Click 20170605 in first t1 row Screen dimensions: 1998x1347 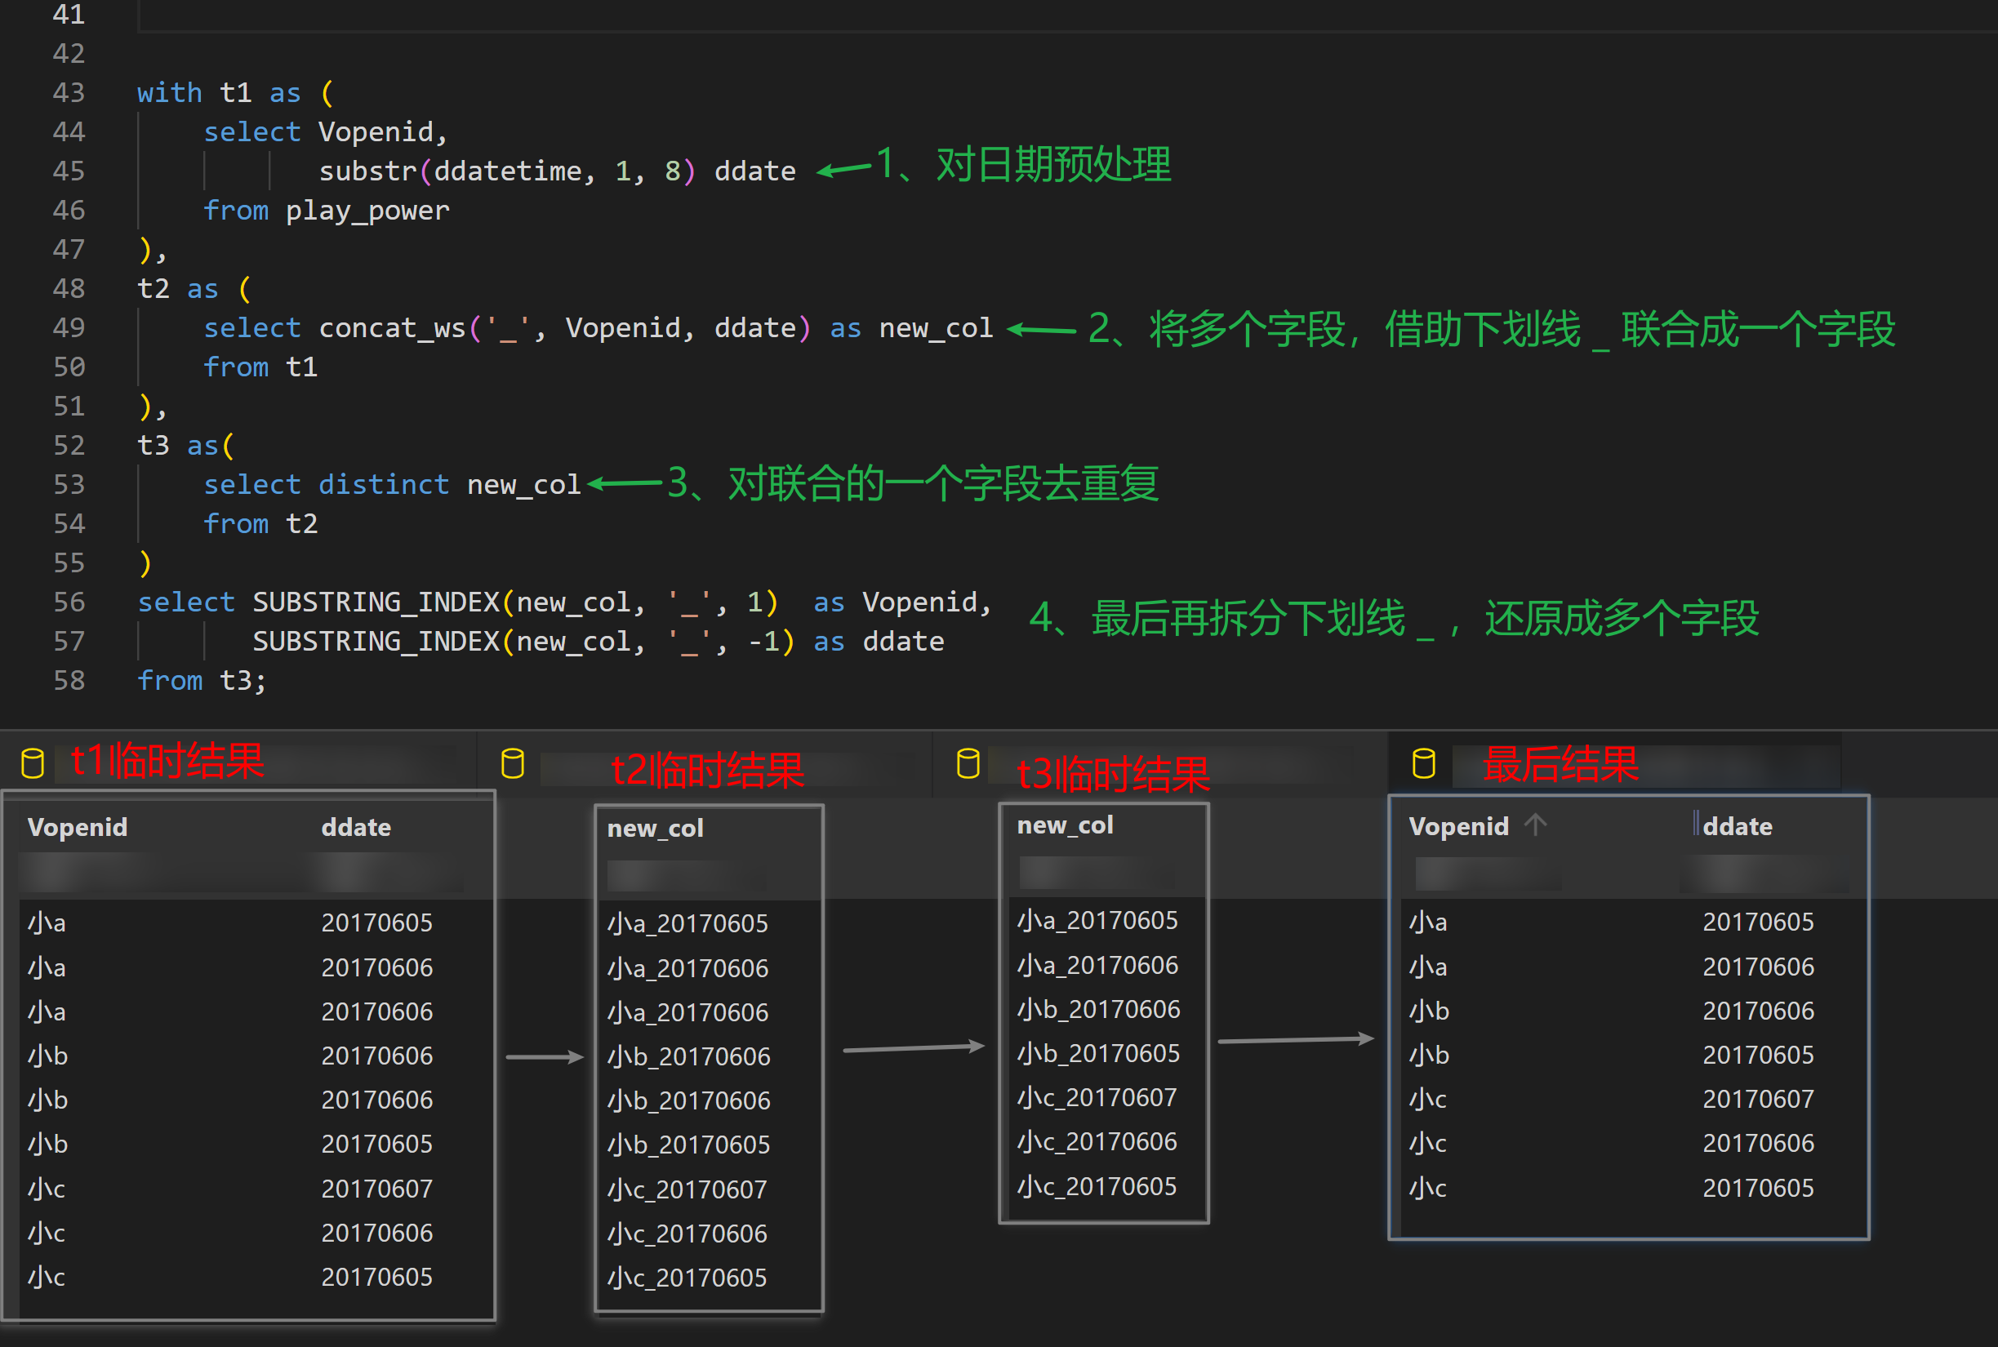click(x=377, y=922)
